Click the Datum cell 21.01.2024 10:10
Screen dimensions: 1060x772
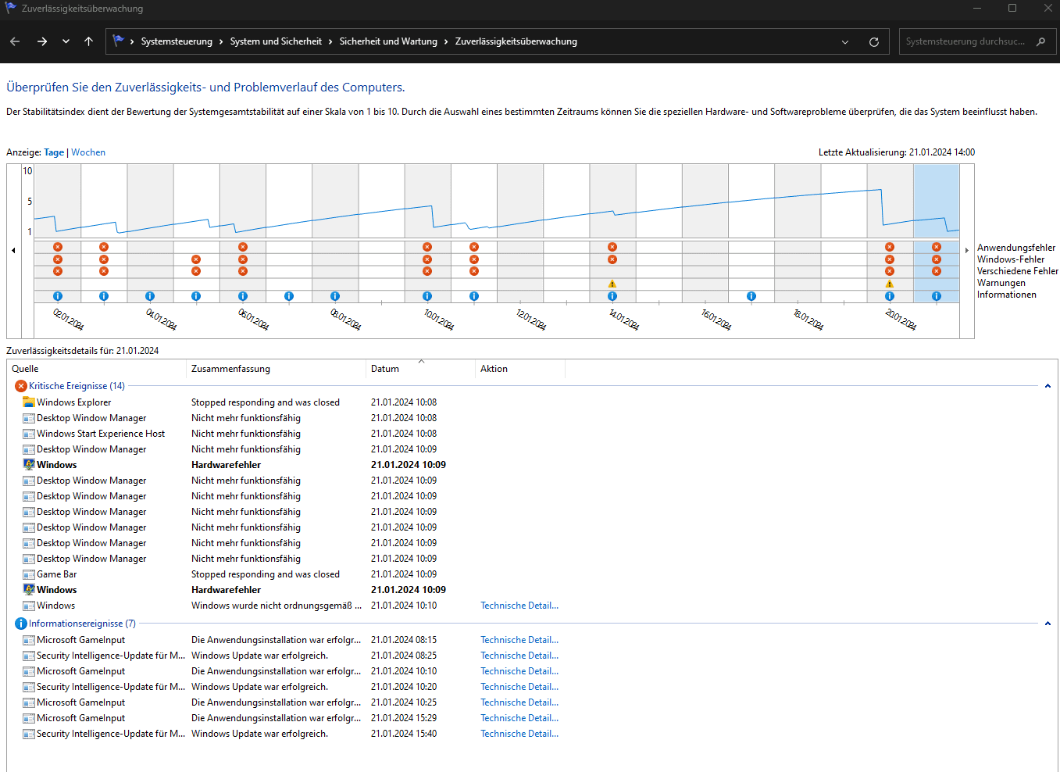(x=404, y=606)
